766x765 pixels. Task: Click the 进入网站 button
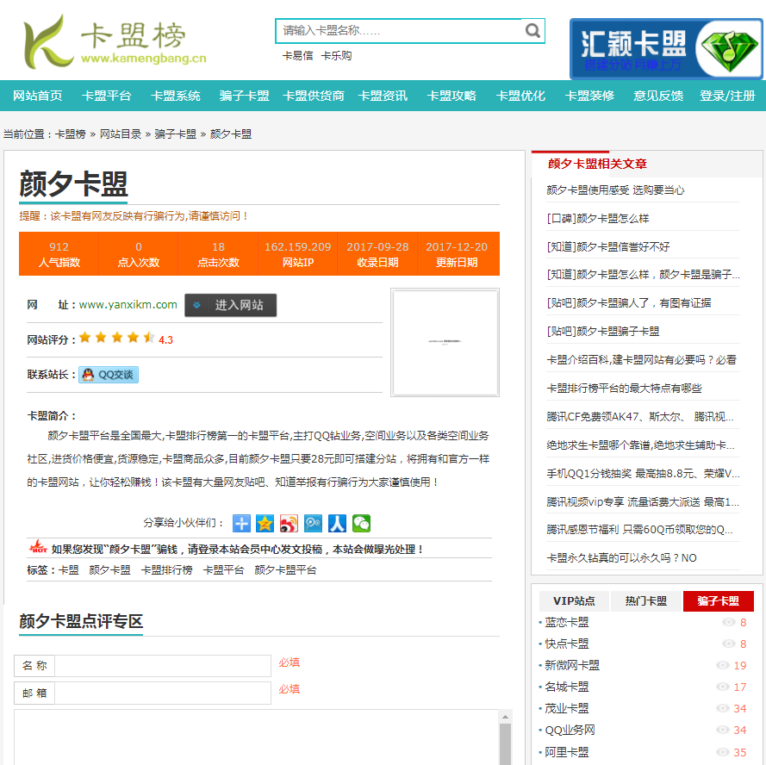click(x=231, y=305)
